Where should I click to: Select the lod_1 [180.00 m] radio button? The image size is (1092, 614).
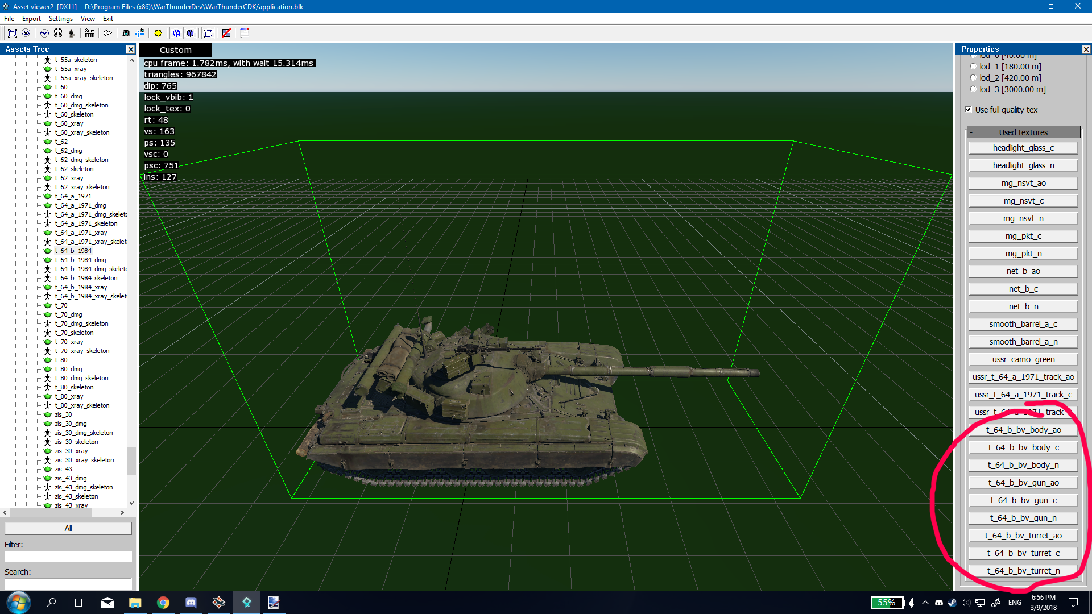[x=973, y=67]
